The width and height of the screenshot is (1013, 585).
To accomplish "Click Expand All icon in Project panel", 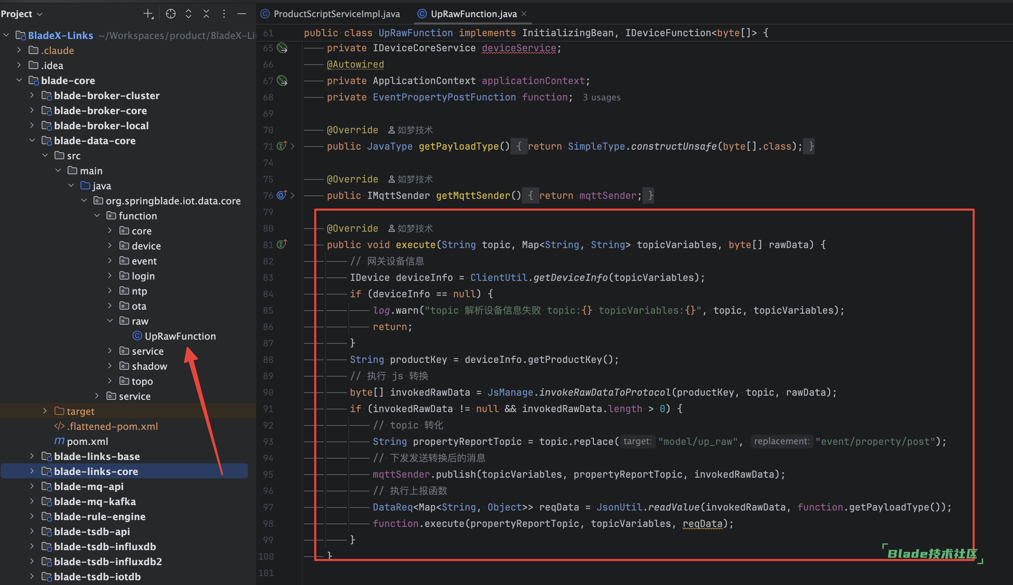I will (x=188, y=14).
